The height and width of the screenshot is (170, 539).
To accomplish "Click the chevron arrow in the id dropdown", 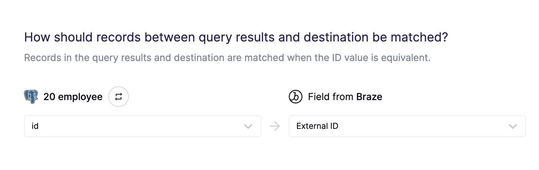I will pyautogui.click(x=248, y=126).
